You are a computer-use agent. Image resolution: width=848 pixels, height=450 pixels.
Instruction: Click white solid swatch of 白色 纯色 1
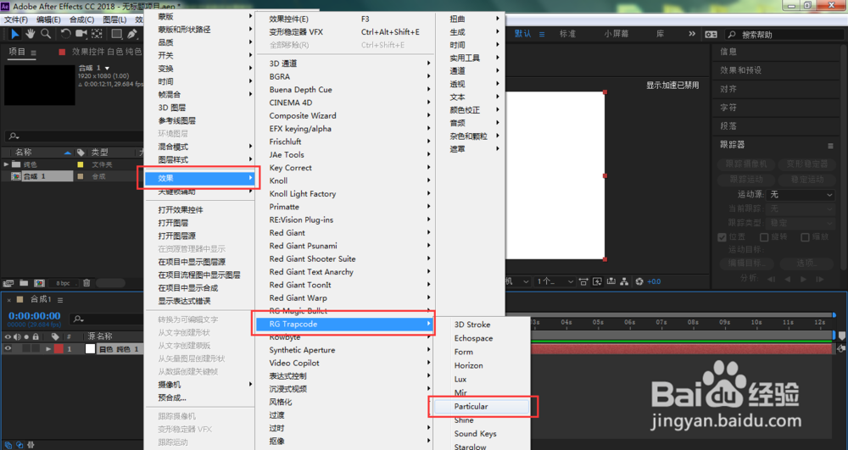91,349
